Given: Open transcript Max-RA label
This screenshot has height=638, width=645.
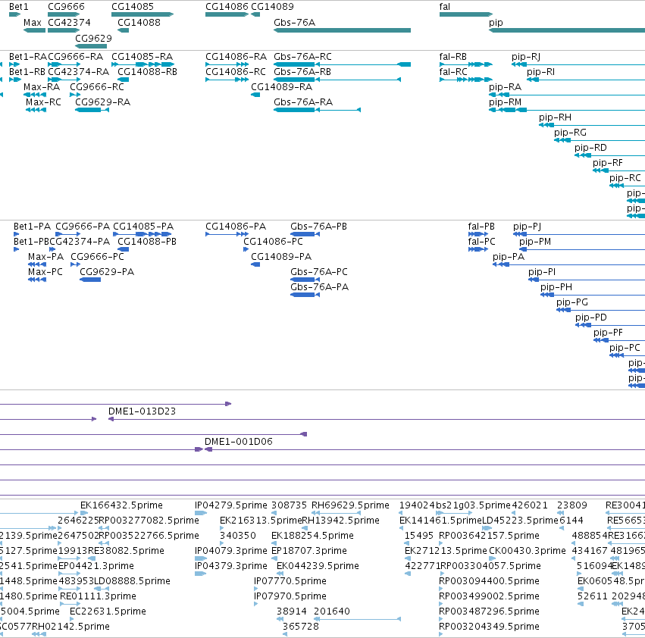Looking at the screenshot, I should [42, 87].
